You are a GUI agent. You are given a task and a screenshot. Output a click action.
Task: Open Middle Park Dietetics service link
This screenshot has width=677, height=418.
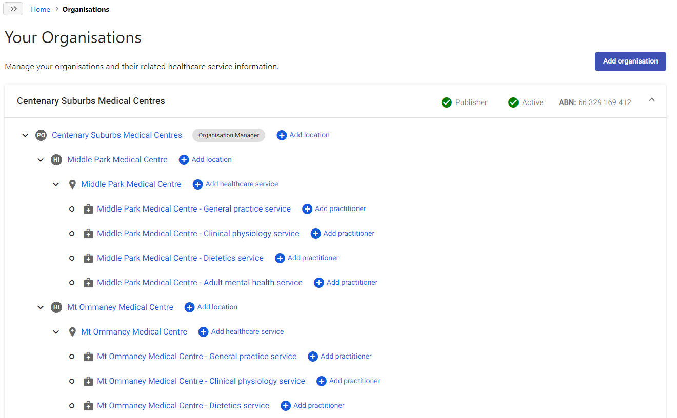pos(180,258)
